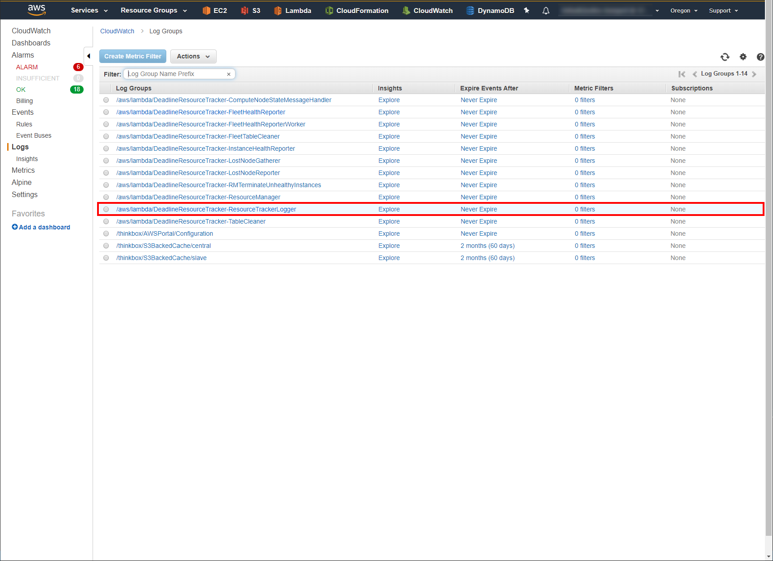
Task: Click the page vertical scrollbar
Action: click(769, 270)
